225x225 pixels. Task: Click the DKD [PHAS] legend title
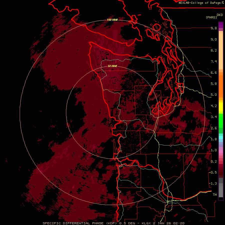click(x=214, y=16)
